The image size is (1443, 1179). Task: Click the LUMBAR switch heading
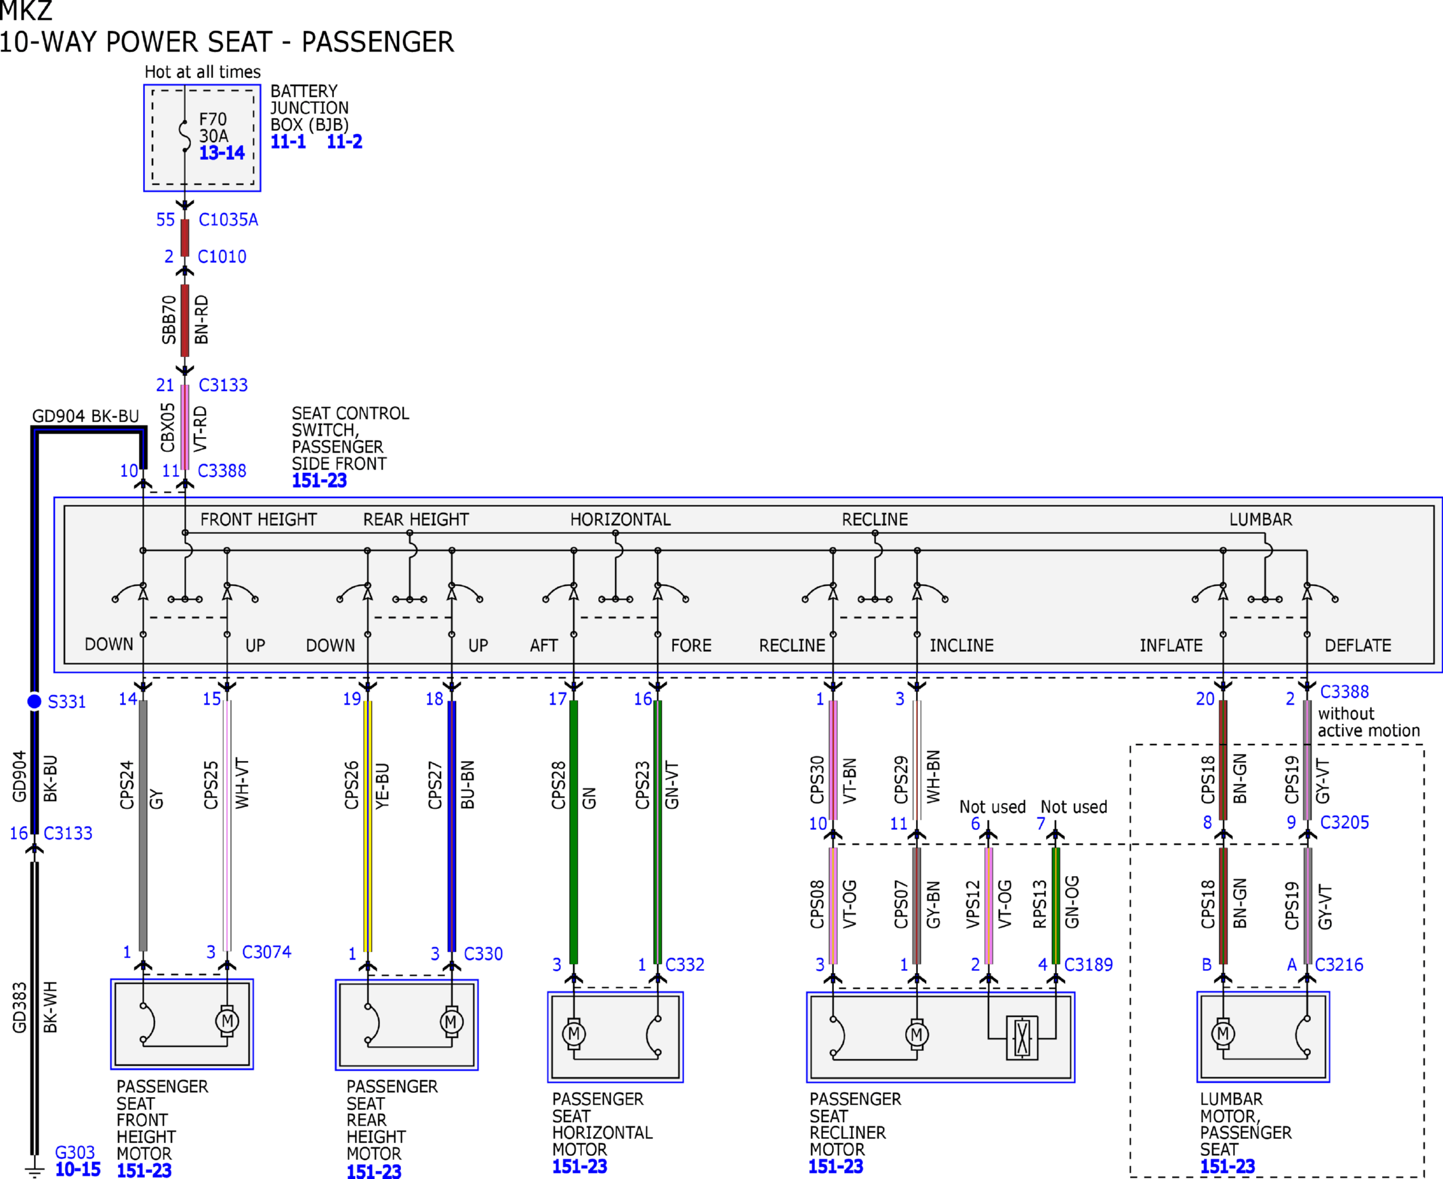(x=1260, y=520)
